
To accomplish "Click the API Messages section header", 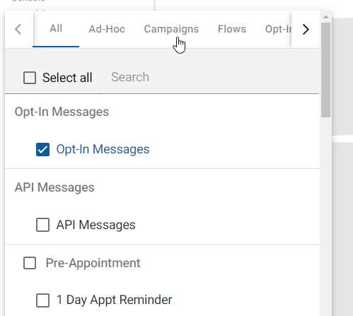I will (x=54, y=187).
